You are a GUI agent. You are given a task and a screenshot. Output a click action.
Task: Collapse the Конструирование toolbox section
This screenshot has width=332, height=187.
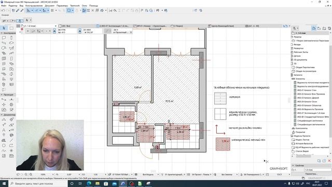point(8,33)
